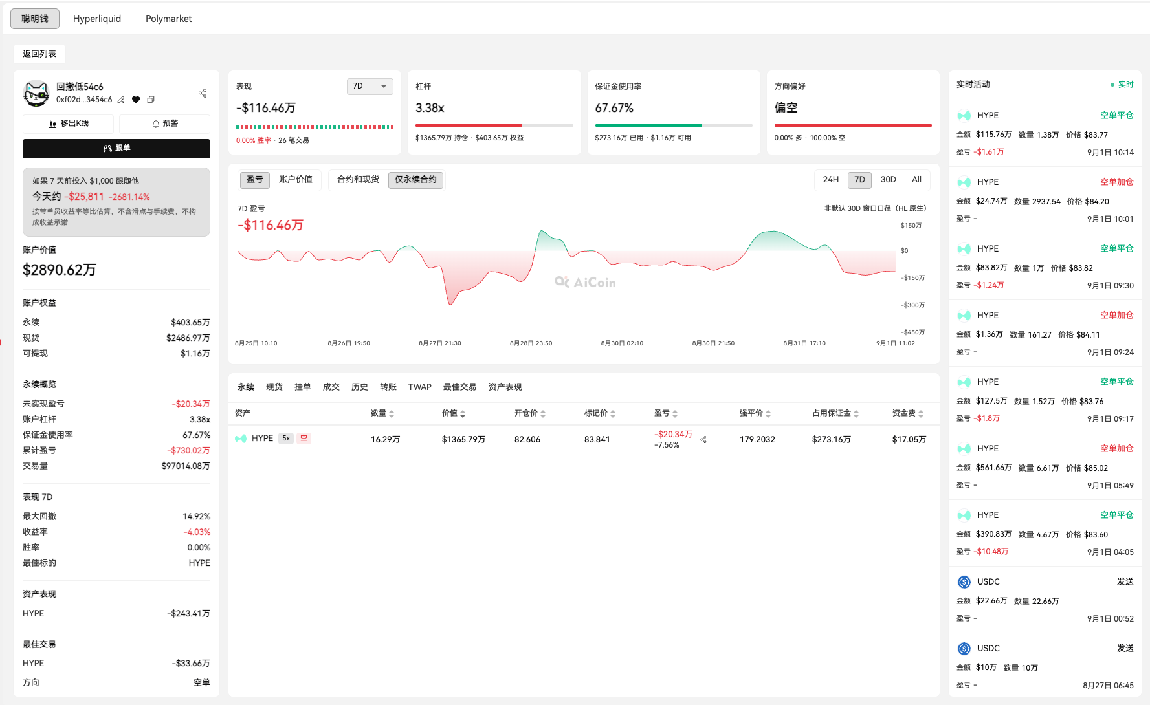Click the account value $2890.62万
Viewport: 1150px width, 705px height.
point(60,270)
